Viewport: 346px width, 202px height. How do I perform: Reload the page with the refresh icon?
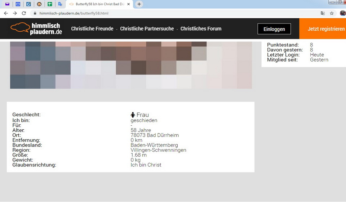click(x=24, y=13)
